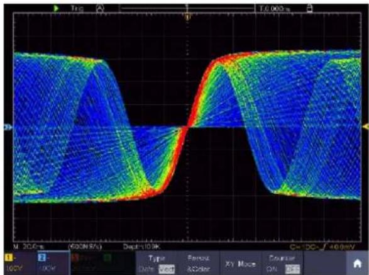Click the T 0.000 time readout
369x275 pixels.
[x=275, y=9]
